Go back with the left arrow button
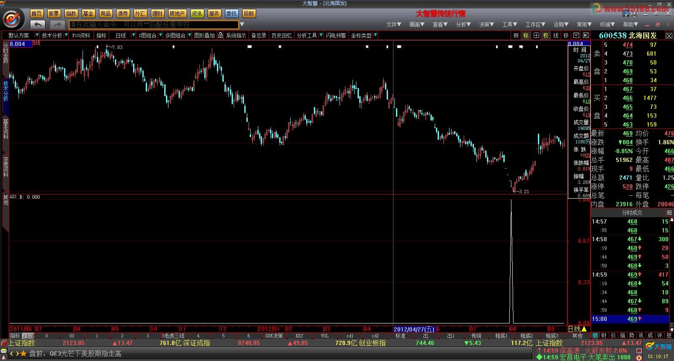The image size is (674, 361). [x=37, y=24]
